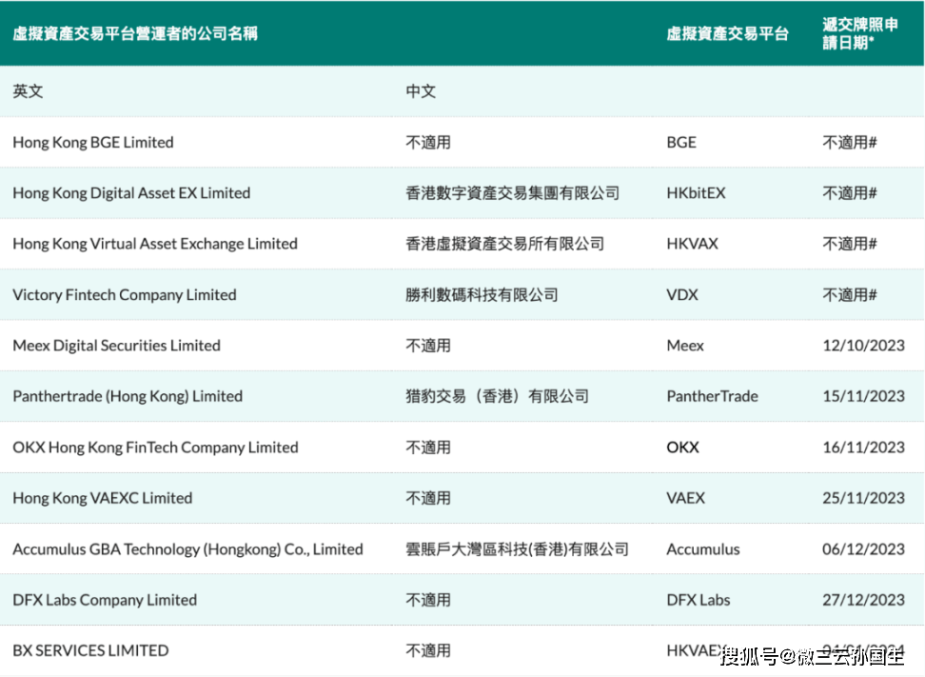
Task: Click the Victory Fintech Company Limited entry
Action: (x=124, y=294)
